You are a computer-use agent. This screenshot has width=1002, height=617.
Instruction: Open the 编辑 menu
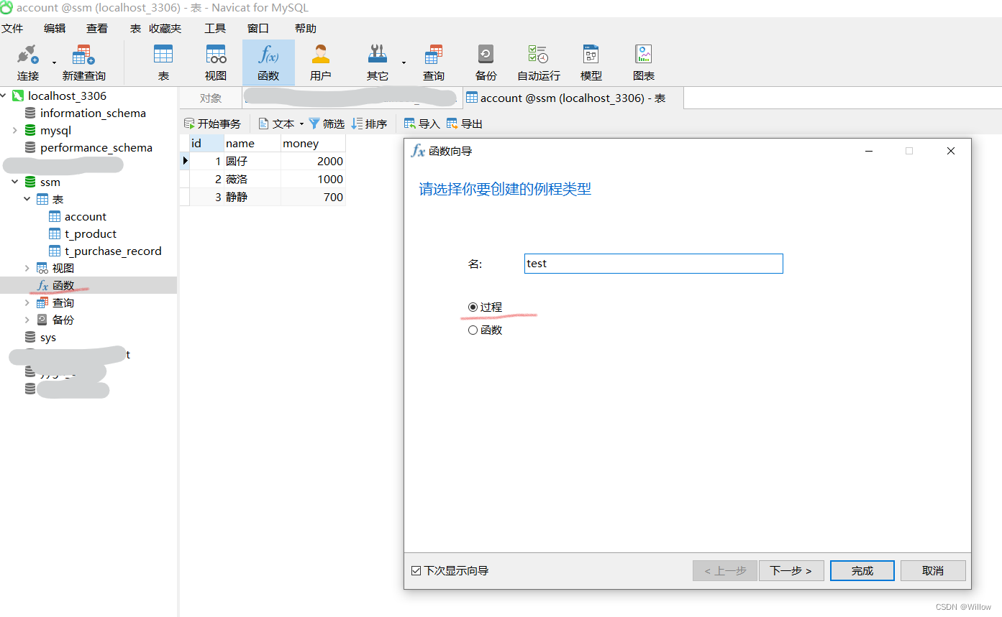(x=55, y=29)
